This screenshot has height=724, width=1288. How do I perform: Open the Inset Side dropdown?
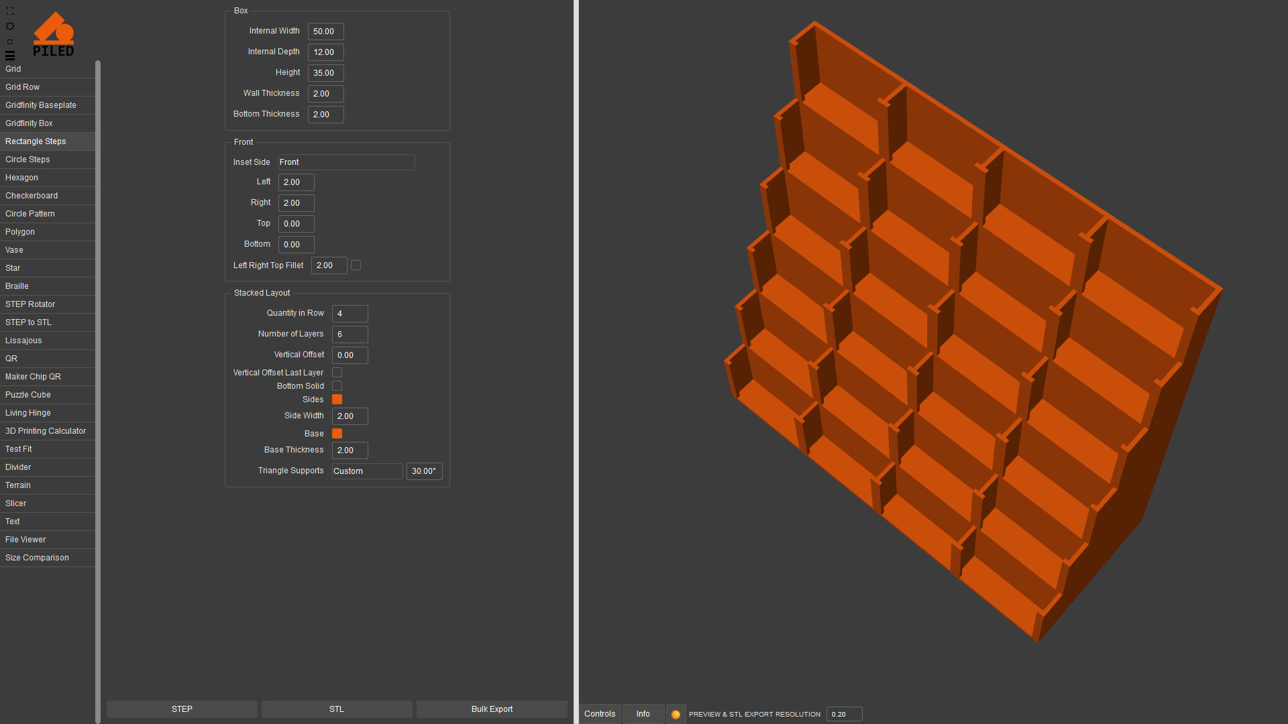coord(346,162)
